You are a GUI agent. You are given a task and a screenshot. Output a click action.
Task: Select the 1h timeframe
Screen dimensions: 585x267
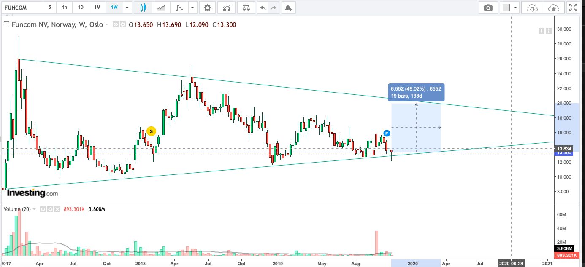pyautogui.click(x=64, y=8)
